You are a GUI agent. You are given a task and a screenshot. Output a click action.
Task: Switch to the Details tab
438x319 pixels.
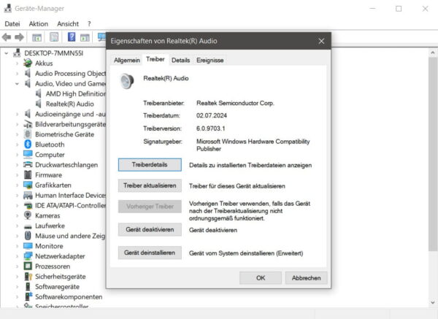coord(180,60)
